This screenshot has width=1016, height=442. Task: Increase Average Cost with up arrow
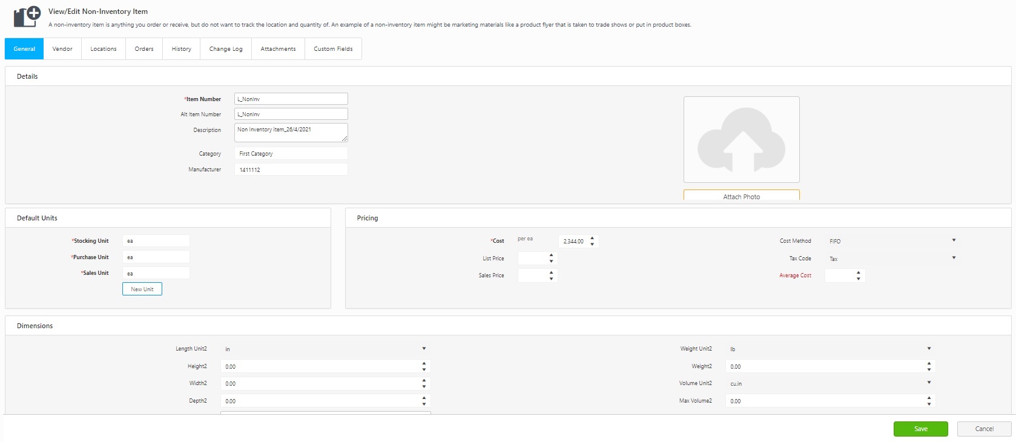tap(859, 272)
